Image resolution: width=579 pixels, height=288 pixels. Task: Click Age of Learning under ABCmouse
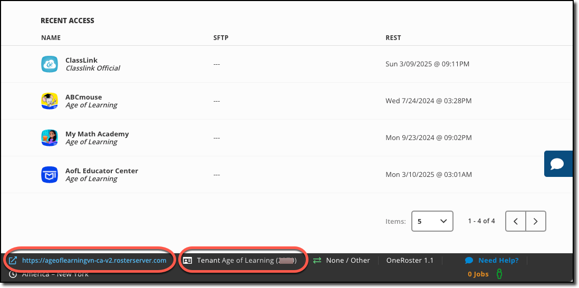pyautogui.click(x=91, y=105)
